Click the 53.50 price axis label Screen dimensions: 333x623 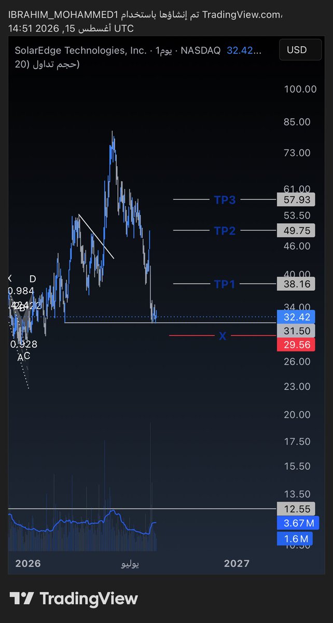click(x=297, y=215)
